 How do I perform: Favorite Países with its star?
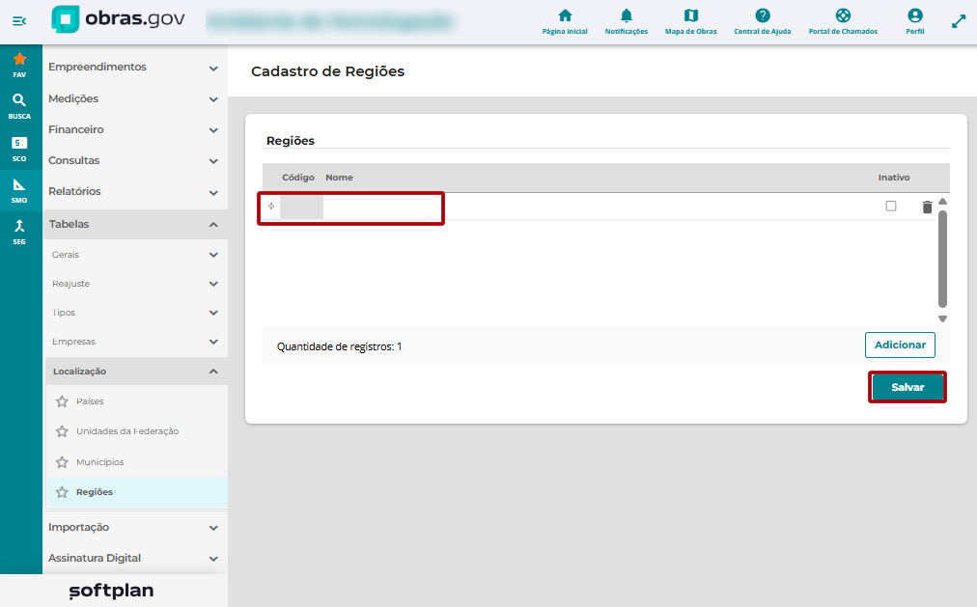coord(62,401)
